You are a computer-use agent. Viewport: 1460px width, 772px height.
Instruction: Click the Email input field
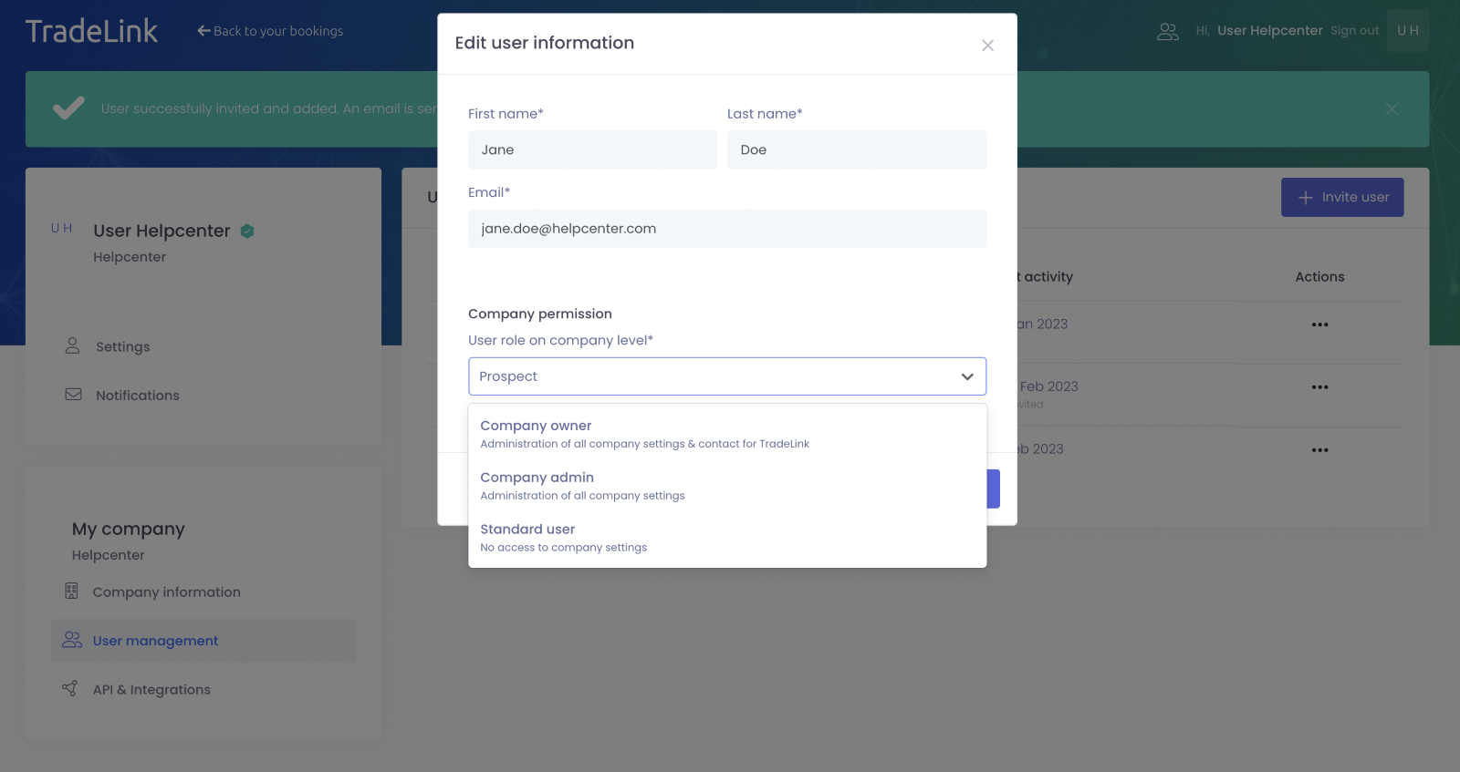coord(726,229)
